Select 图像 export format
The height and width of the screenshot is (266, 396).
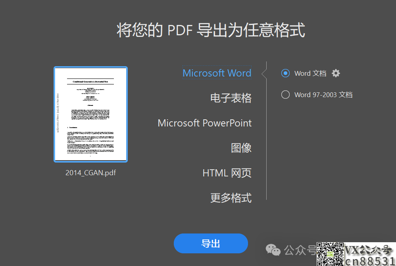click(x=241, y=148)
